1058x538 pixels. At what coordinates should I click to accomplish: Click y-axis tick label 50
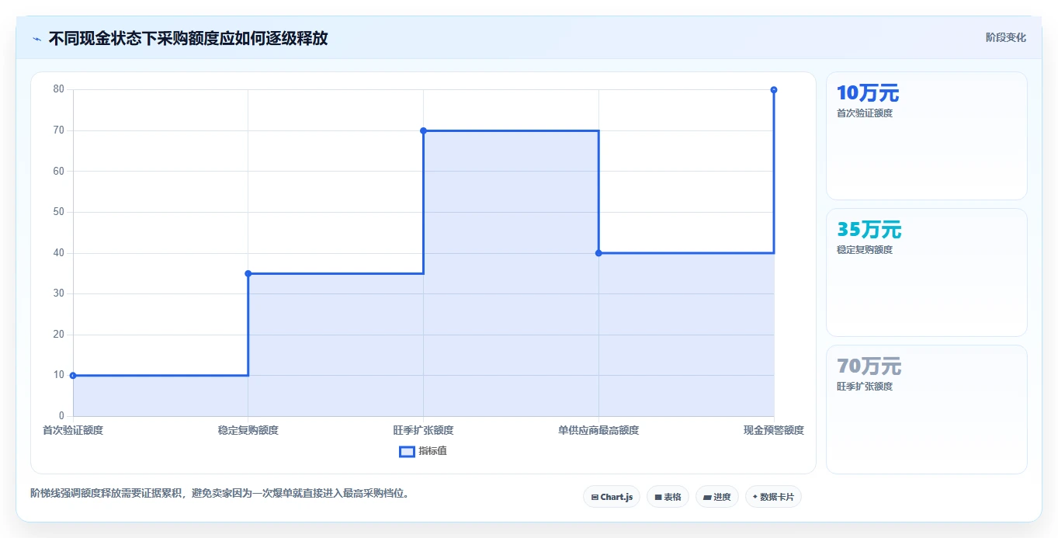coord(59,212)
